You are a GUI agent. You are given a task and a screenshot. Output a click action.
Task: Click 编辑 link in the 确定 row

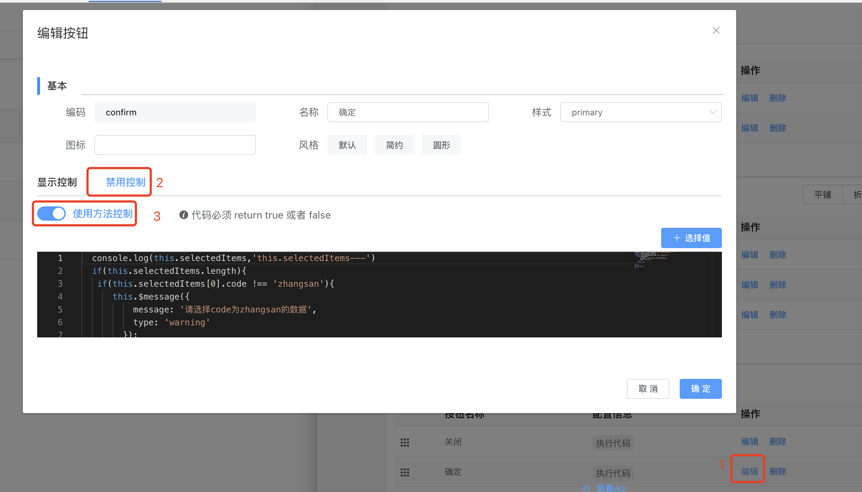749,471
